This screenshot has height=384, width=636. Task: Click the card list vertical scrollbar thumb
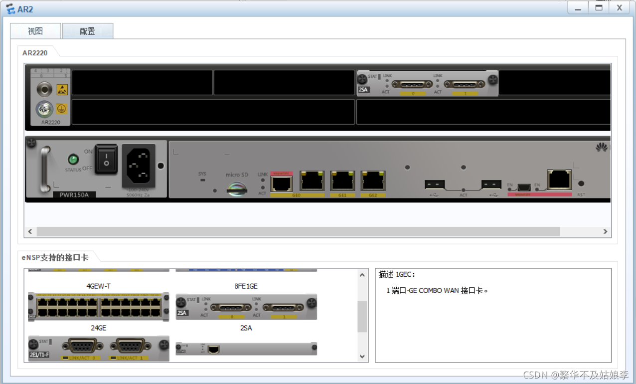tap(362, 317)
